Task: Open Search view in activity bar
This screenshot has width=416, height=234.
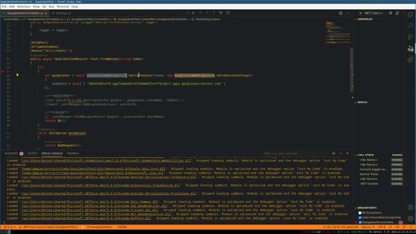Action: coord(410,26)
